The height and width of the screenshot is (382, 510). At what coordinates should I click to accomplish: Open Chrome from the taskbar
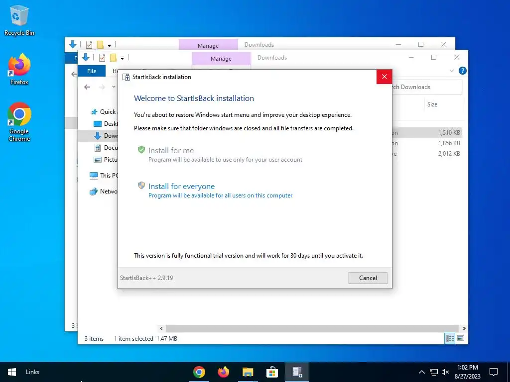[199, 372]
